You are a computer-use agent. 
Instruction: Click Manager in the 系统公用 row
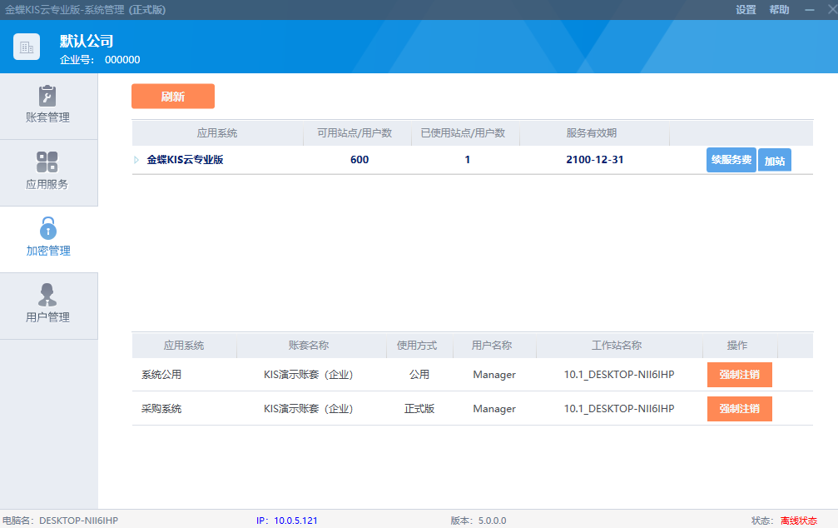click(x=494, y=375)
